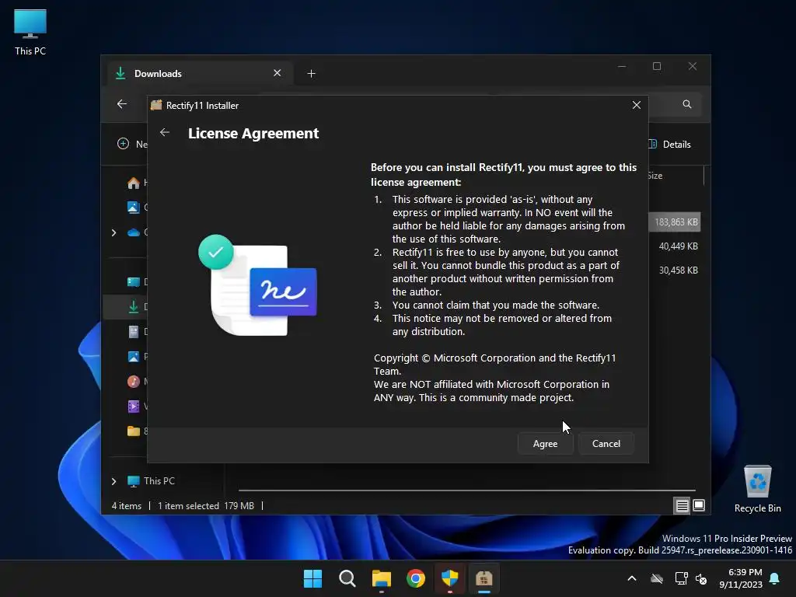Go back in File Explorer
Viewport: 796px width, 597px height.
122,104
